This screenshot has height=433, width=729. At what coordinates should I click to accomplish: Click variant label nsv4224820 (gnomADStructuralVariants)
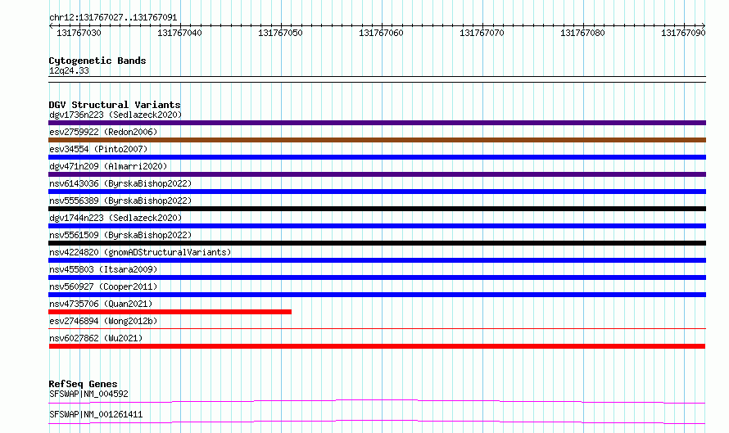[x=140, y=252]
